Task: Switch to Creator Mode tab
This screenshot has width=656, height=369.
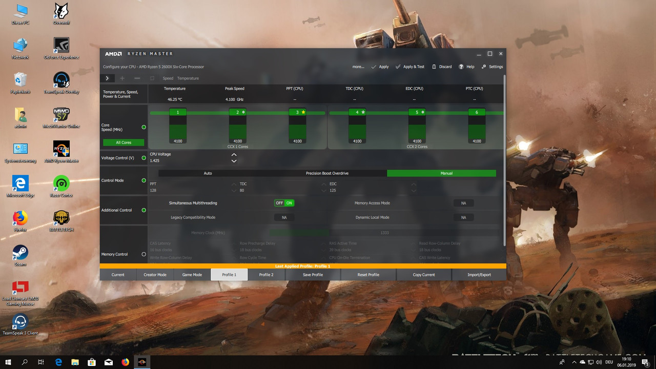Action: 155,275
